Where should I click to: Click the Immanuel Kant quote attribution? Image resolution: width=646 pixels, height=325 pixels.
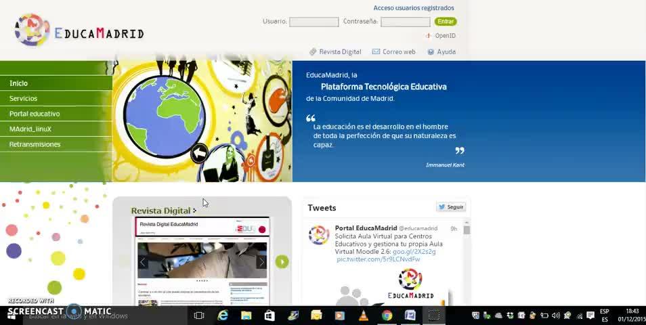[x=445, y=165]
